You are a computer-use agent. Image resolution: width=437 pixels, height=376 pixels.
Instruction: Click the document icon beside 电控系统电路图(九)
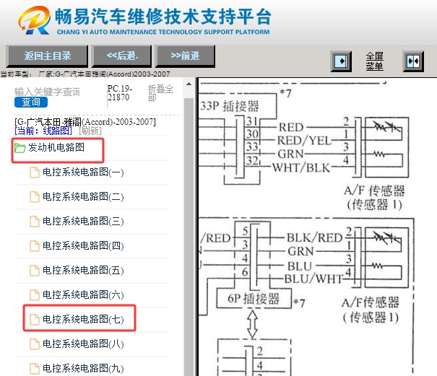click(35, 369)
